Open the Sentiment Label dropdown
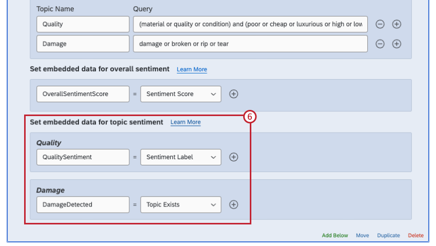This screenshot has width=436, height=246. [181, 157]
